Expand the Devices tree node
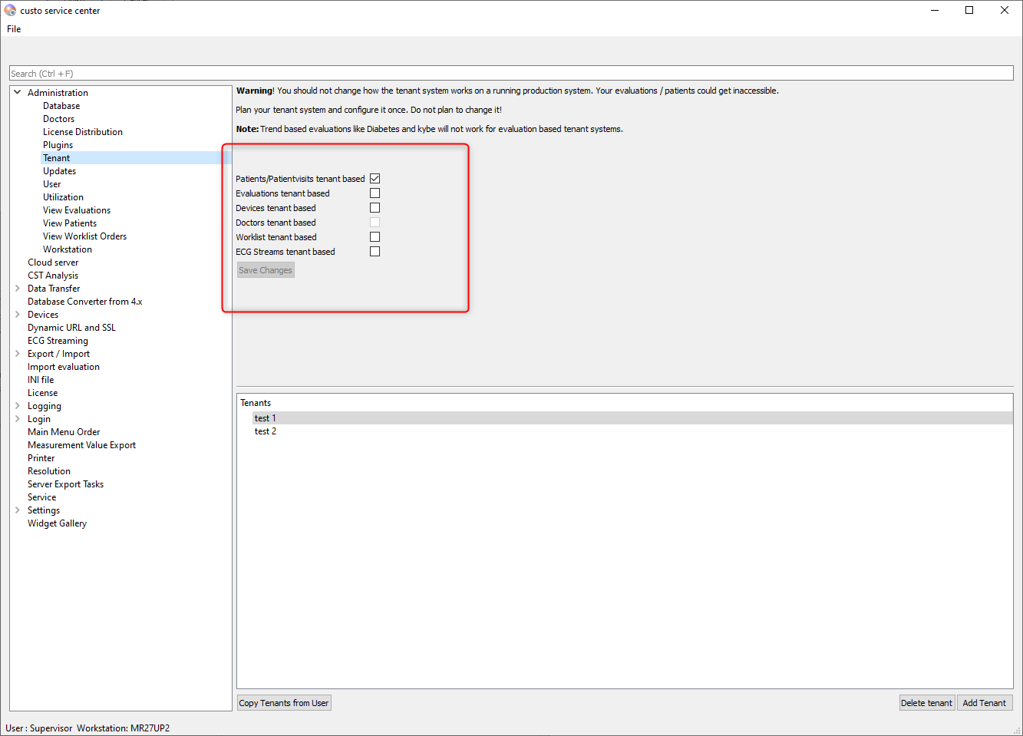The width and height of the screenshot is (1023, 736). tap(18, 315)
